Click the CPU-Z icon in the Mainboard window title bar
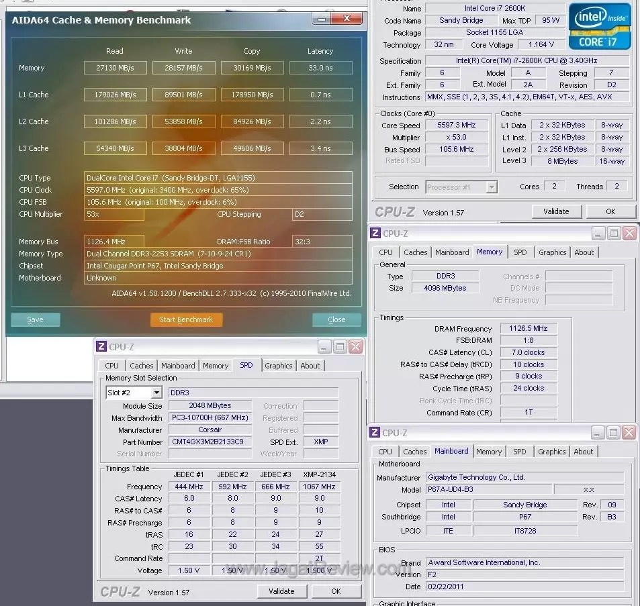Screen dimensions: 640x606 pos(375,433)
